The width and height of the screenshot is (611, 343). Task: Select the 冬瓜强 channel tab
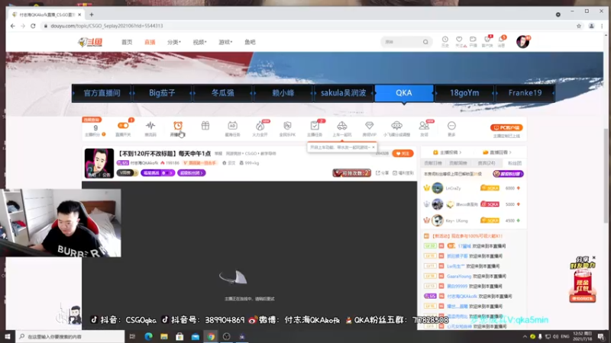tap(222, 93)
